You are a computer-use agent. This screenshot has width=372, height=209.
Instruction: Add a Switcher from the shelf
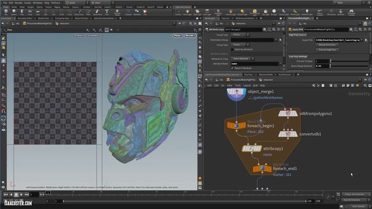(x=341, y=12)
